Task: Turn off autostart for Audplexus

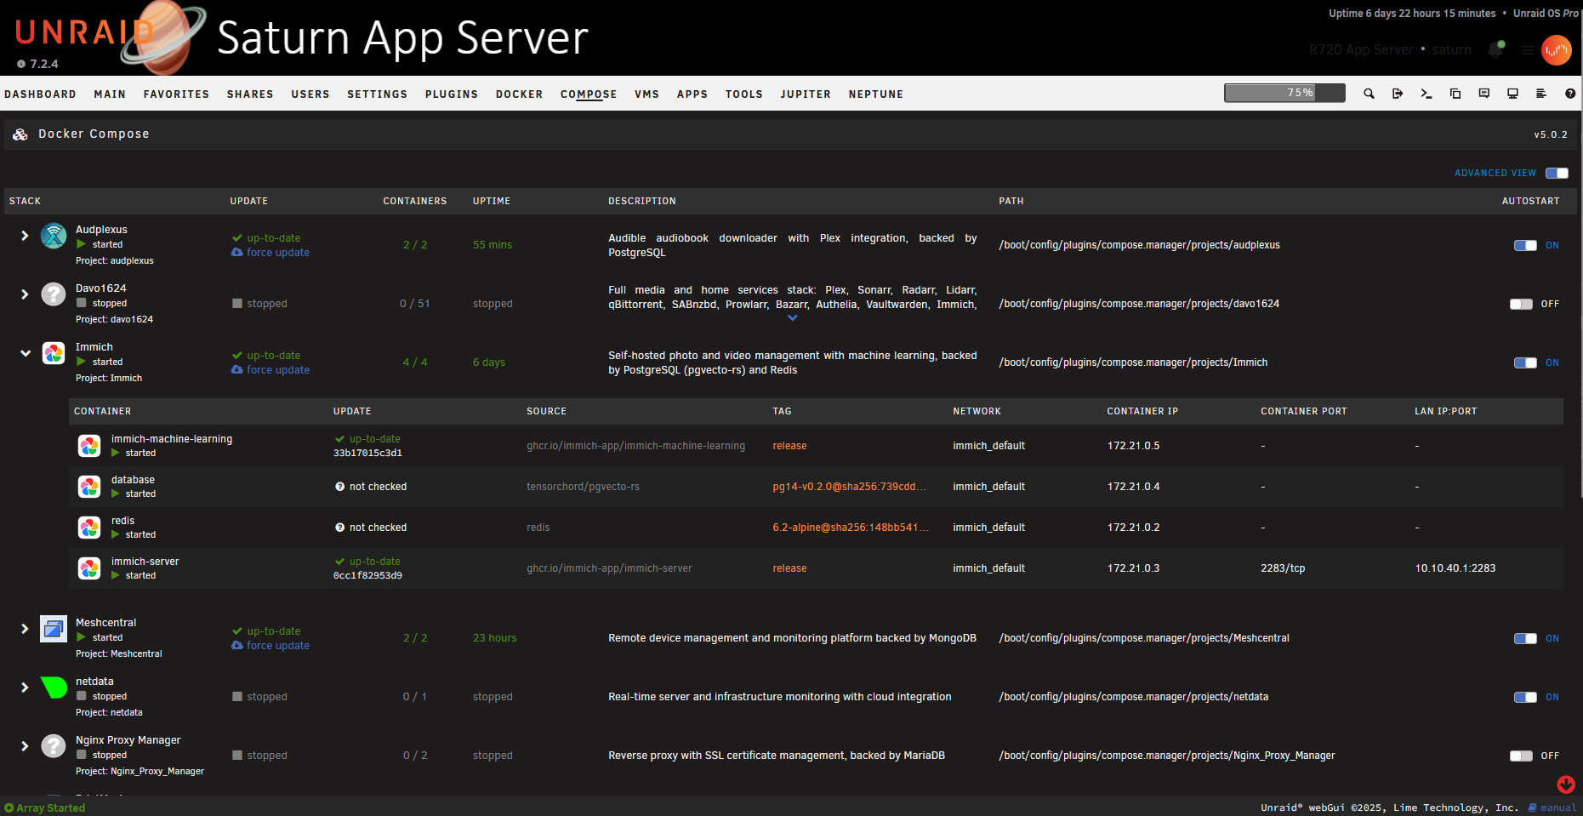Action: pos(1525,245)
